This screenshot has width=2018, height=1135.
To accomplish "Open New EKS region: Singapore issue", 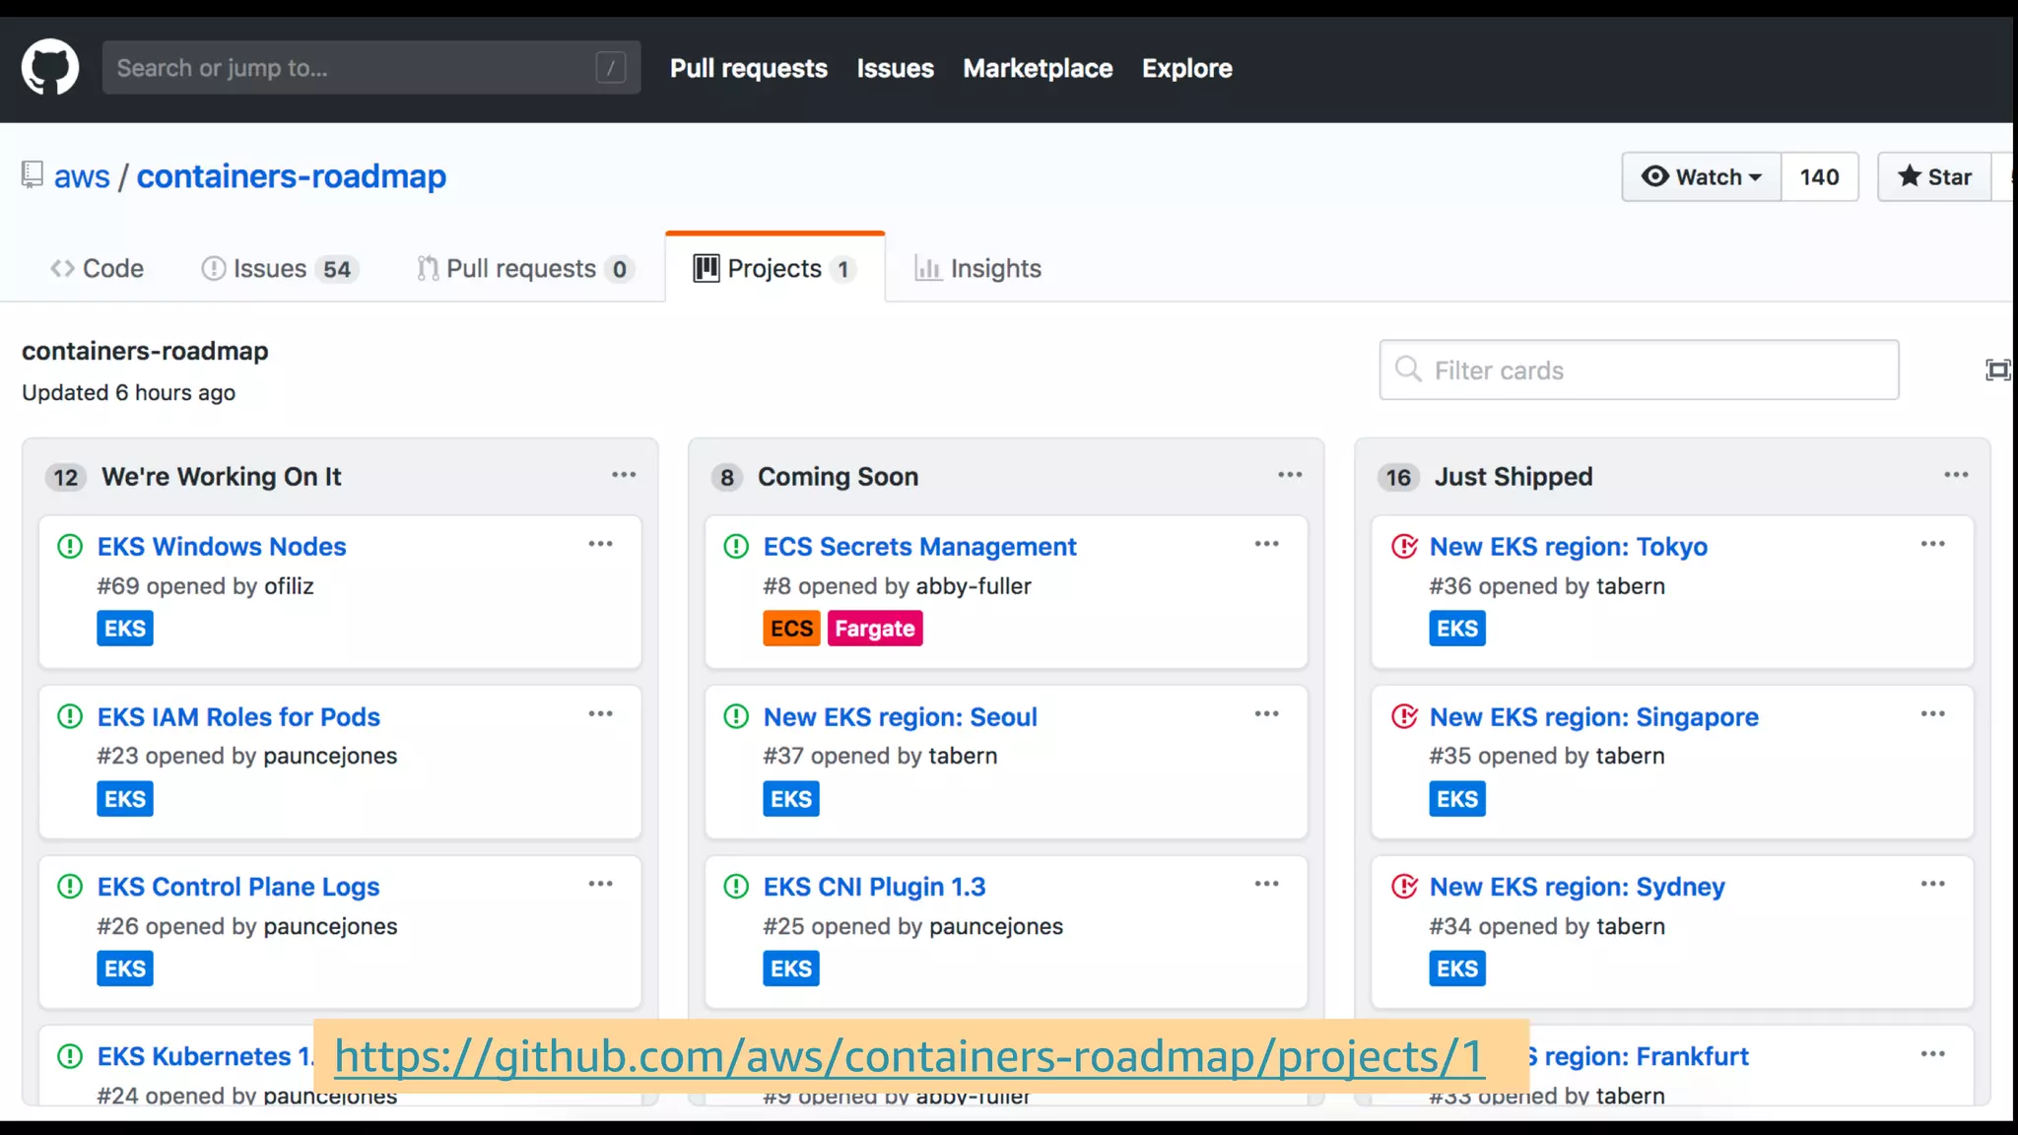I will (x=1593, y=716).
